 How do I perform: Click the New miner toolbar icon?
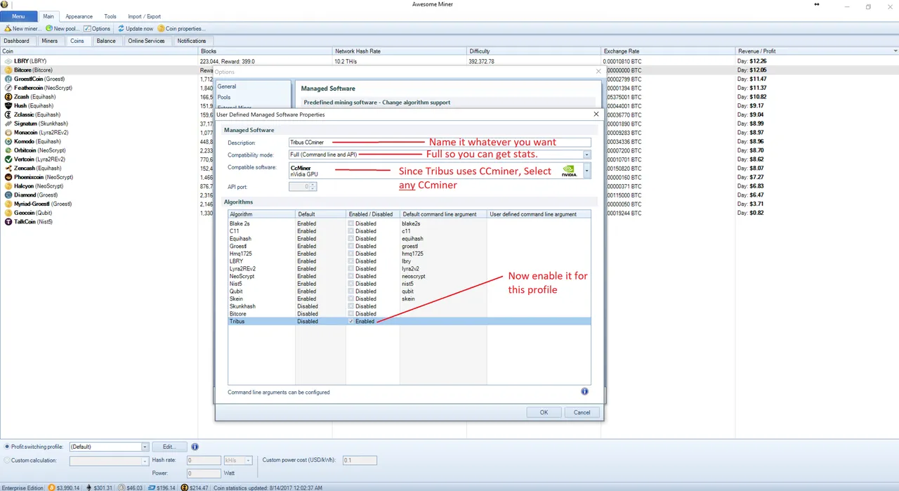pyautogui.click(x=8, y=29)
